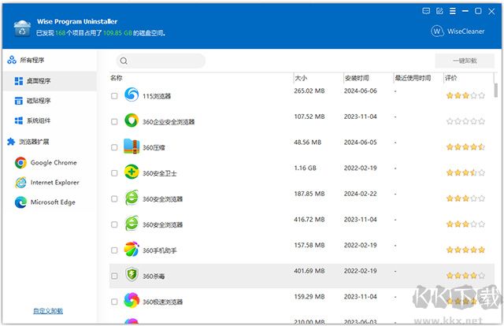
Task: Select the 159.29 MB size cell
Action: 309,297
